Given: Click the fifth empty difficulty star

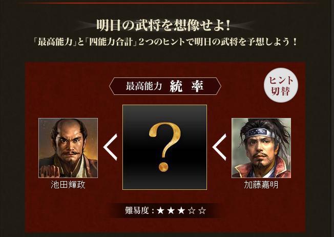Looking at the screenshot, I should [202, 211].
